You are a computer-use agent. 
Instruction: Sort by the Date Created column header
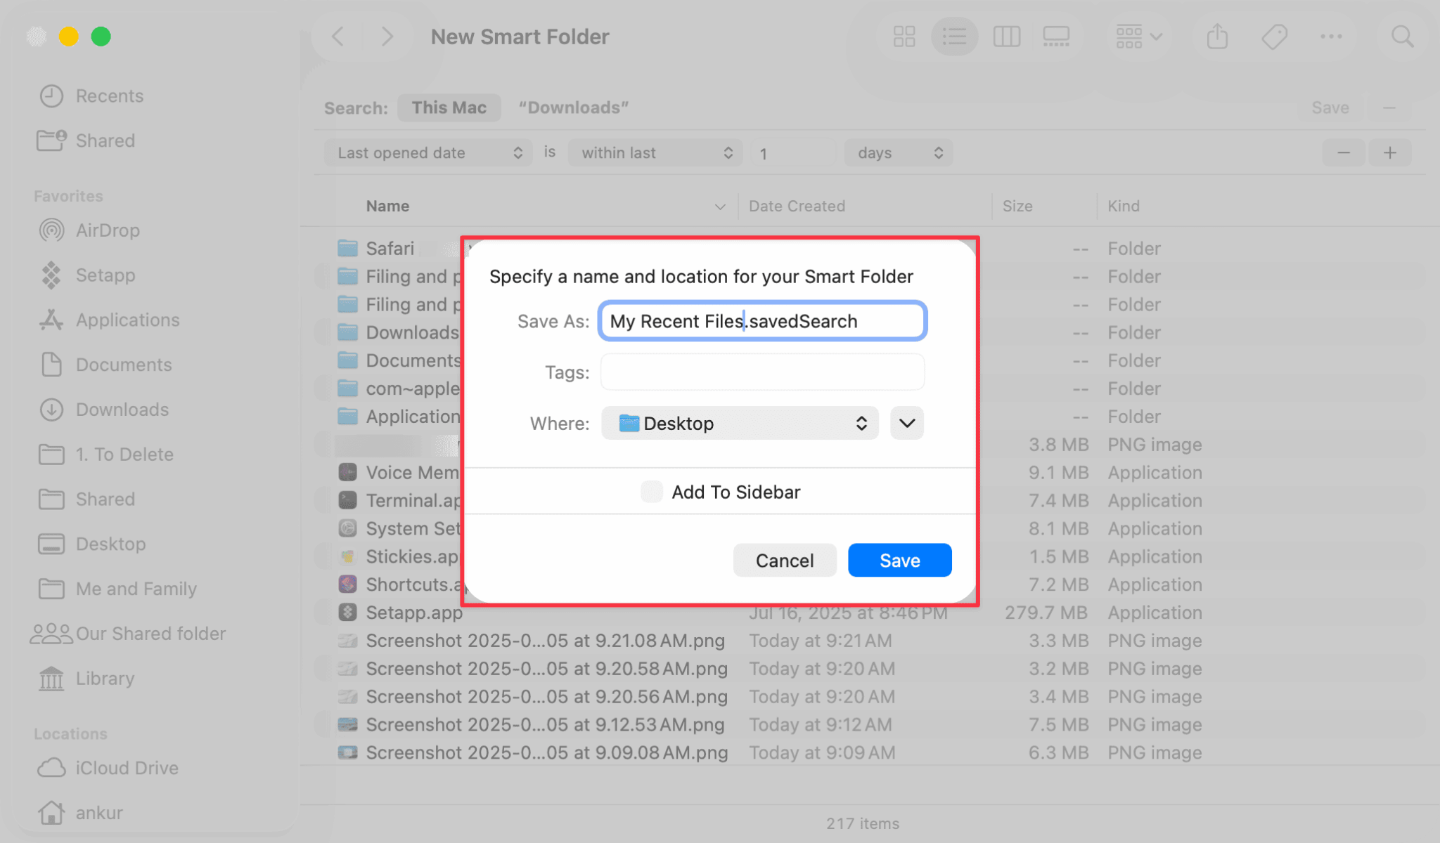coord(797,206)
